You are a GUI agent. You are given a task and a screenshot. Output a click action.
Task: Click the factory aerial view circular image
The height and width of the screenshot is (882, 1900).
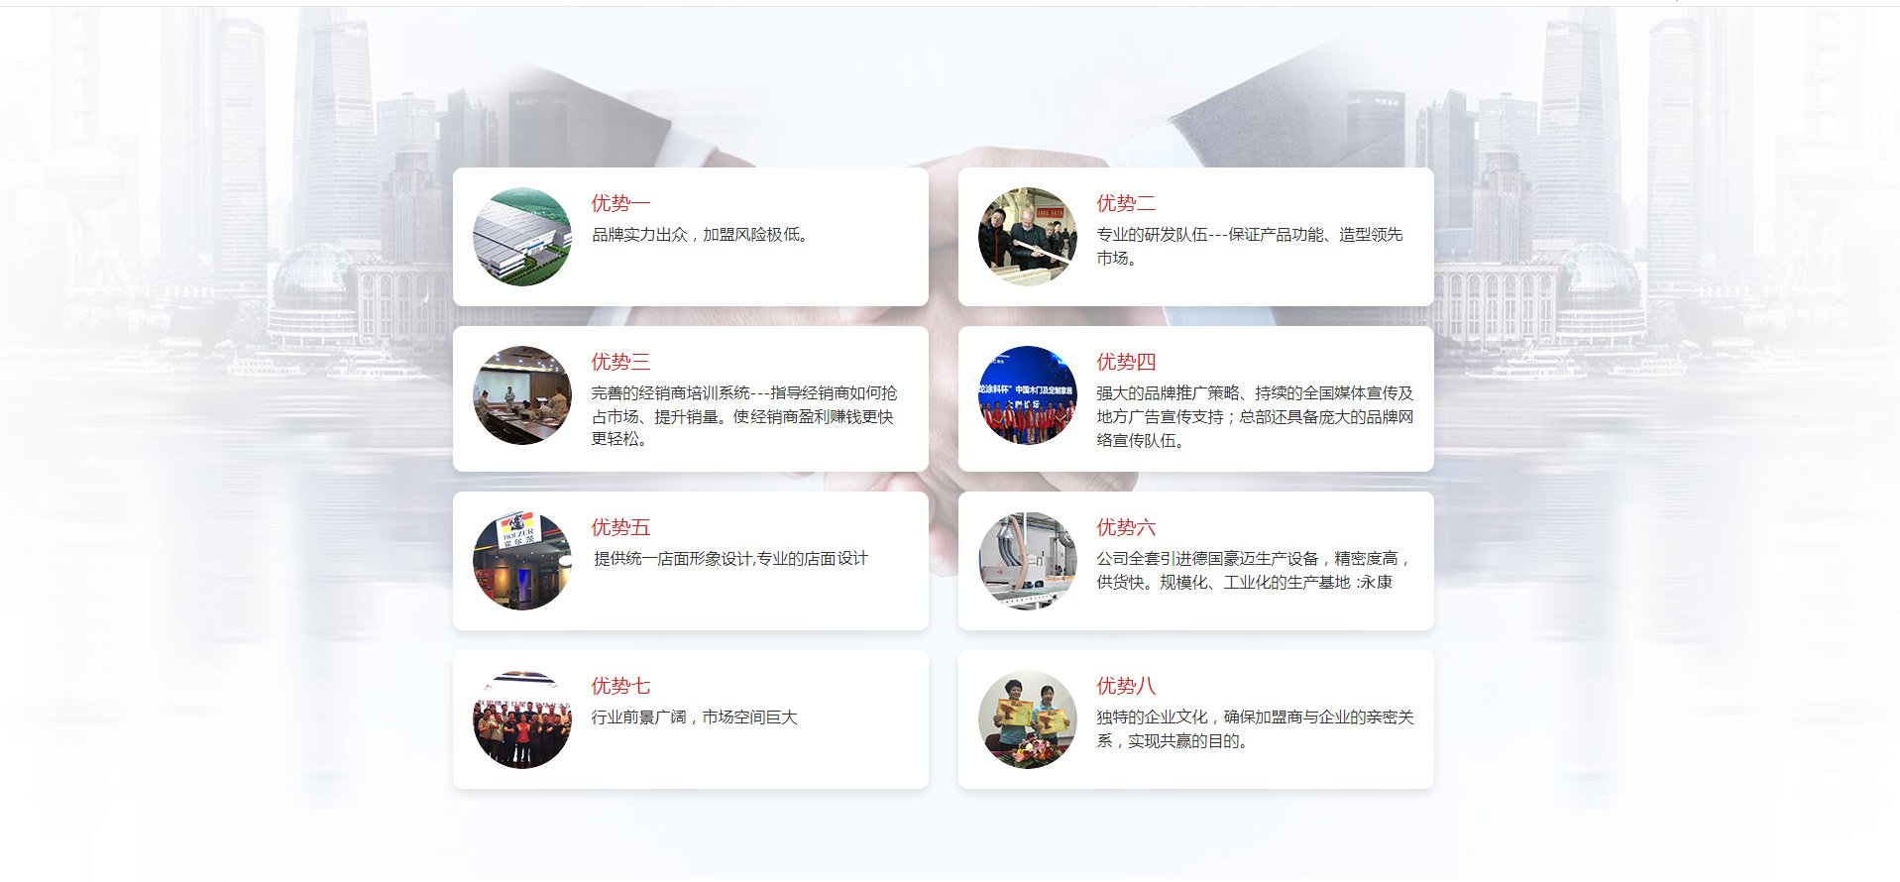click(522, 237)
